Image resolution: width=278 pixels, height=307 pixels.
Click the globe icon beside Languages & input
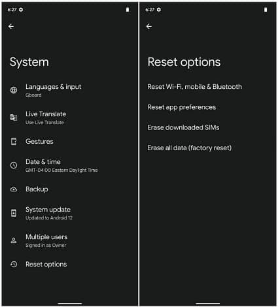click(14, 90)
